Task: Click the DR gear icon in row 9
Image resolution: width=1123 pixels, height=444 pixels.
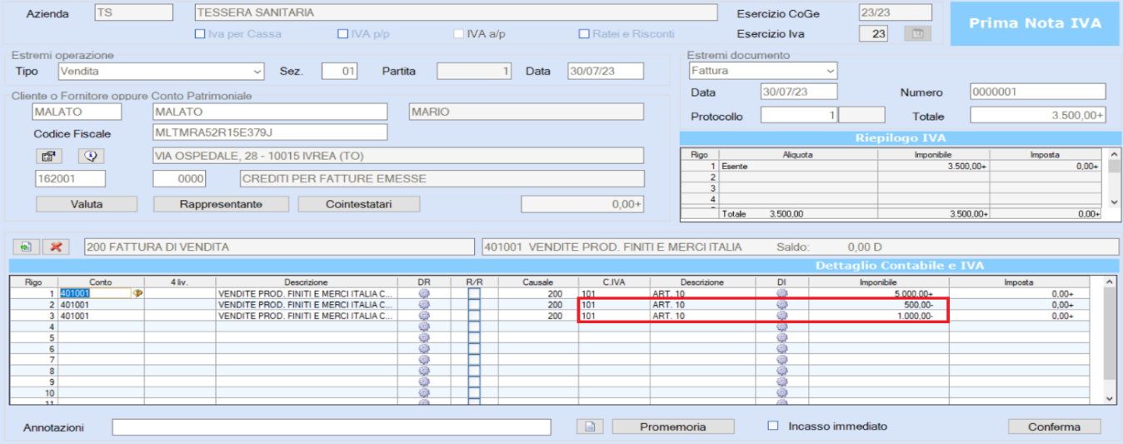Action: (423, 382)
